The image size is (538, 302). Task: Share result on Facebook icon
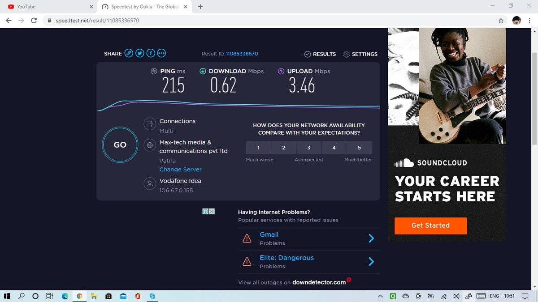151,53
